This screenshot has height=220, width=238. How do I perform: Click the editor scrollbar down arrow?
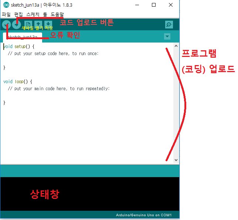(x=176, y=160)
